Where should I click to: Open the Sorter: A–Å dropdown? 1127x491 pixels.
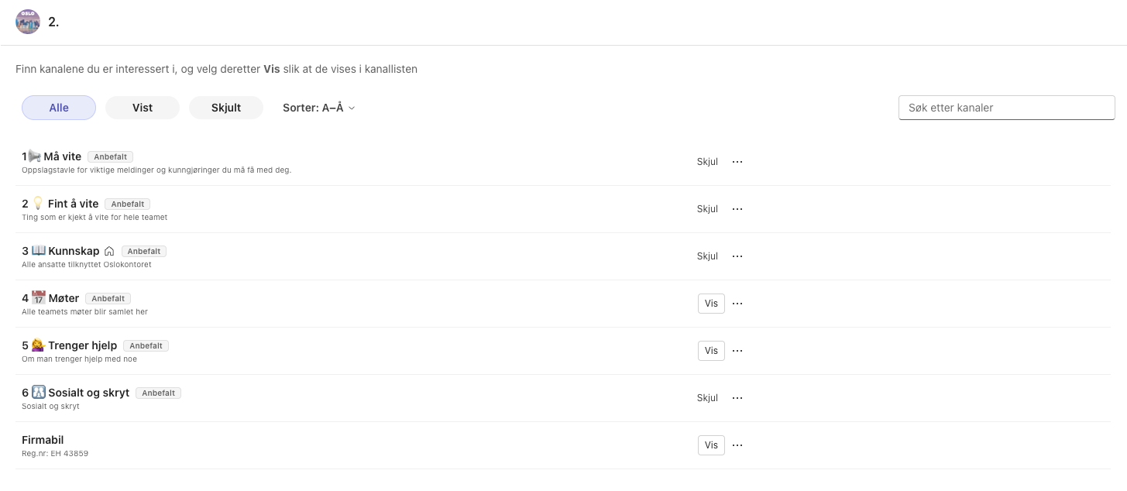click(318, 108)
